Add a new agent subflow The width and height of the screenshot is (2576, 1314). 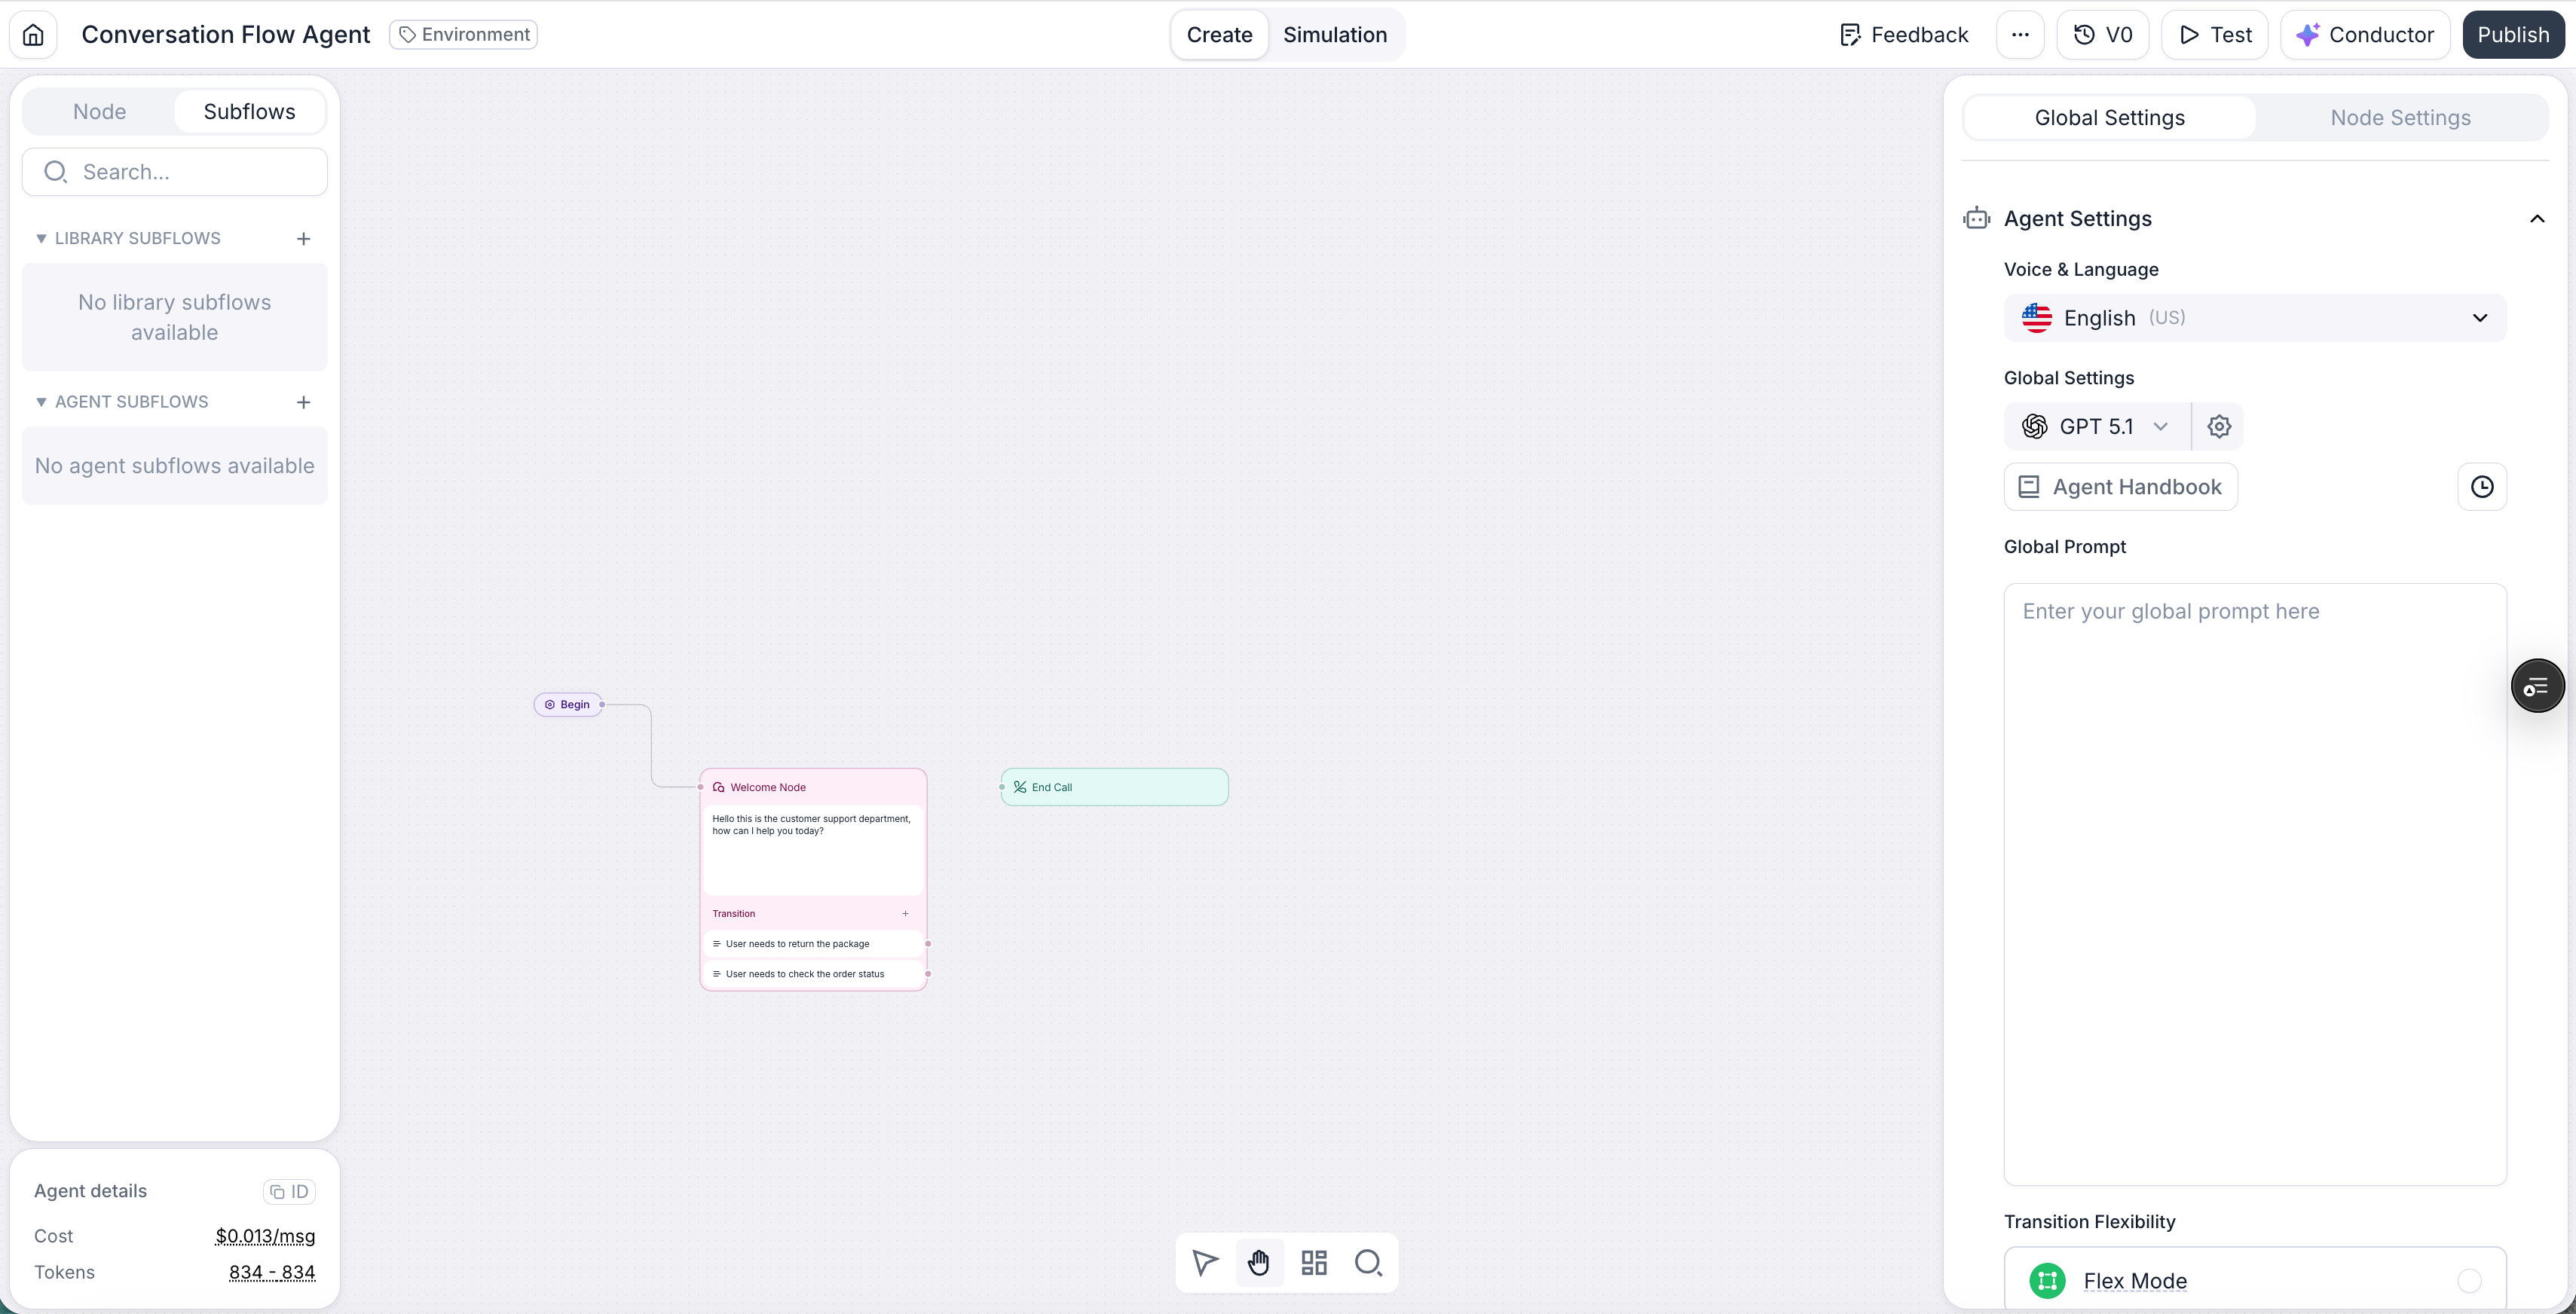click(x=303, y=402)
